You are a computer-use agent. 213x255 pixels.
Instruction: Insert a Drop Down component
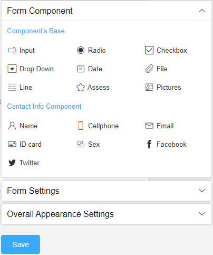click(x=31, y=69)
